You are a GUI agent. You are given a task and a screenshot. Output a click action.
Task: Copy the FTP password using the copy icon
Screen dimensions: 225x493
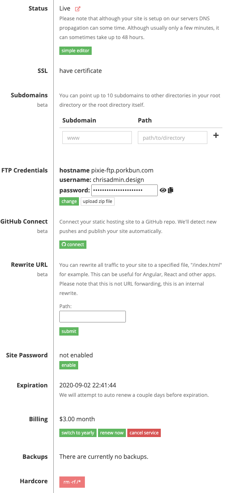170,190
